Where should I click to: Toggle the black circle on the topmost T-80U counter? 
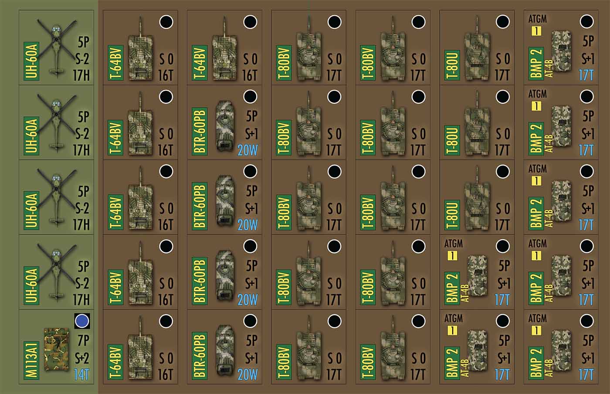pyautogui.click(x=502, y=21)
